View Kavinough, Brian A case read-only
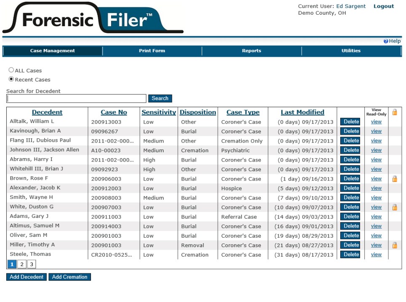The width and height of the screenshot is (406, 302). click(x=376, y=131)
